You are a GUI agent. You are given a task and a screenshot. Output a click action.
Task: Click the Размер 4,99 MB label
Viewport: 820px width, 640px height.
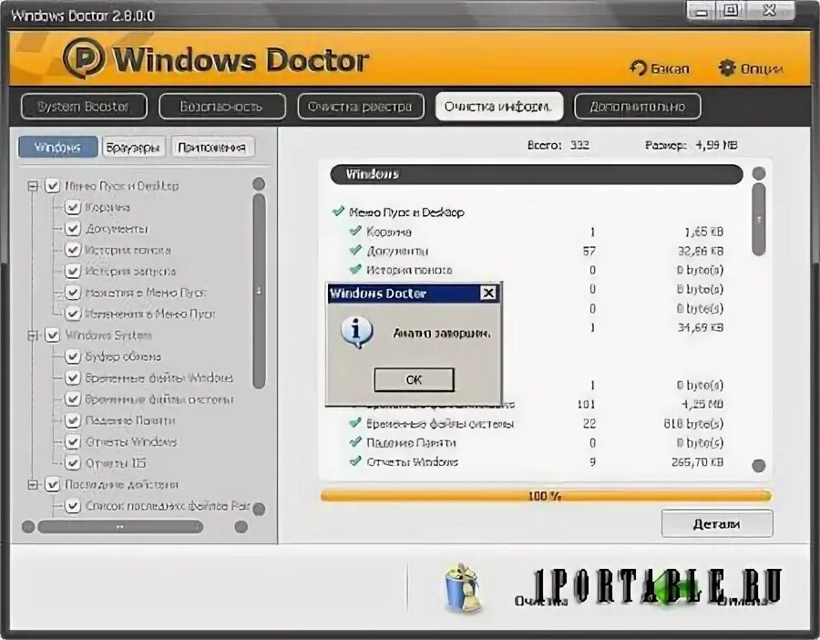pos(692,145)
